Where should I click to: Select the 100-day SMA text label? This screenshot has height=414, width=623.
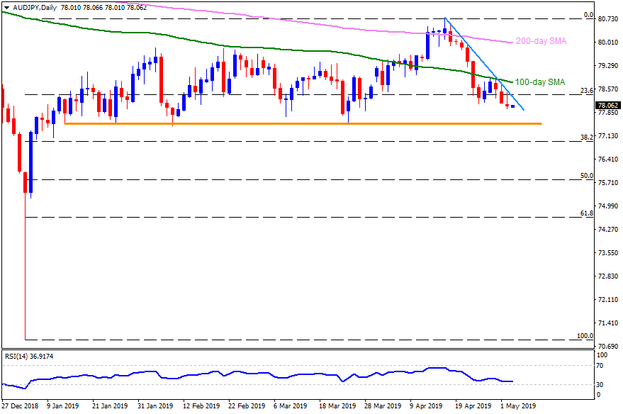click(539, 82)
